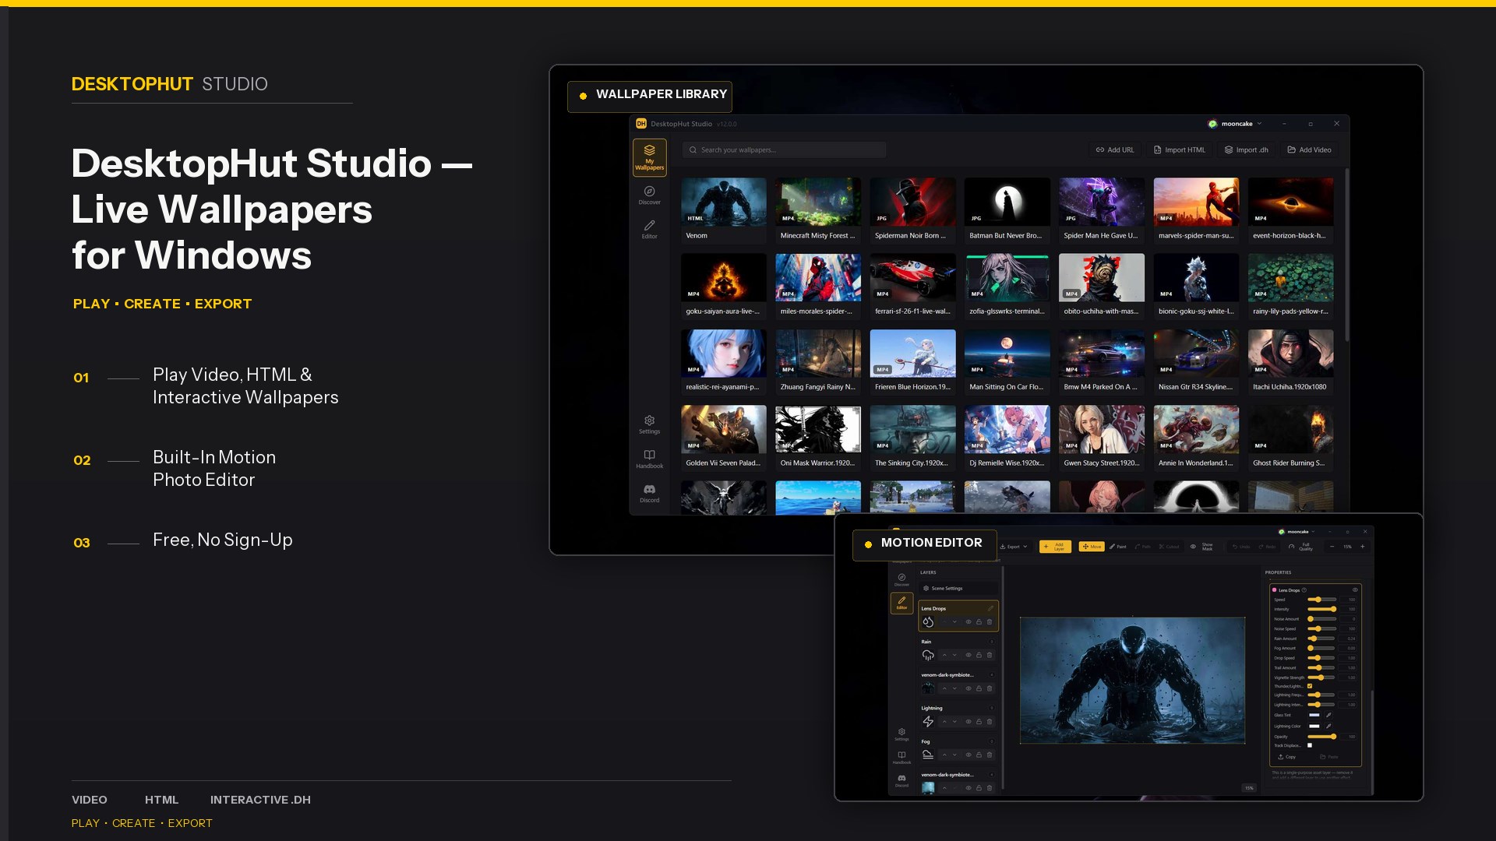Image resolution: width=1496 pixels, height=841 pixels.
Task: Toggle Show Mask in the Motion Editor toolbar
Action: pyautogui.click(x=1201, y=547)
